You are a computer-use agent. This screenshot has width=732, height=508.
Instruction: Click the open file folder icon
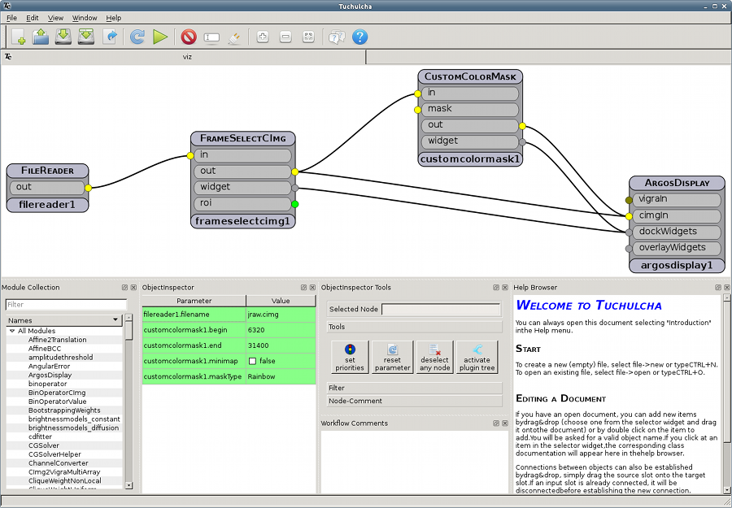tap(41, 37)
